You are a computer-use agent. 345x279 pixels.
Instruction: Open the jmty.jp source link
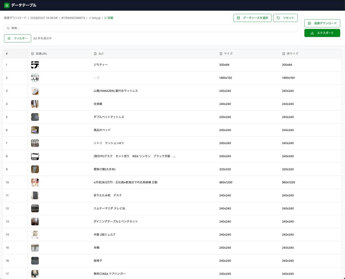pos(96,18)
